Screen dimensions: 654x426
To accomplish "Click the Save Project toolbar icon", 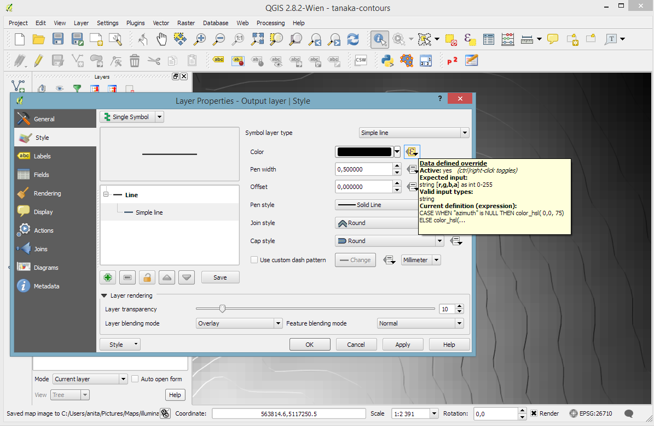I will click(x=58, y=39).
